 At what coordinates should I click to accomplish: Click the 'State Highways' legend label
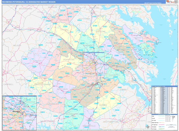(155, 123)
